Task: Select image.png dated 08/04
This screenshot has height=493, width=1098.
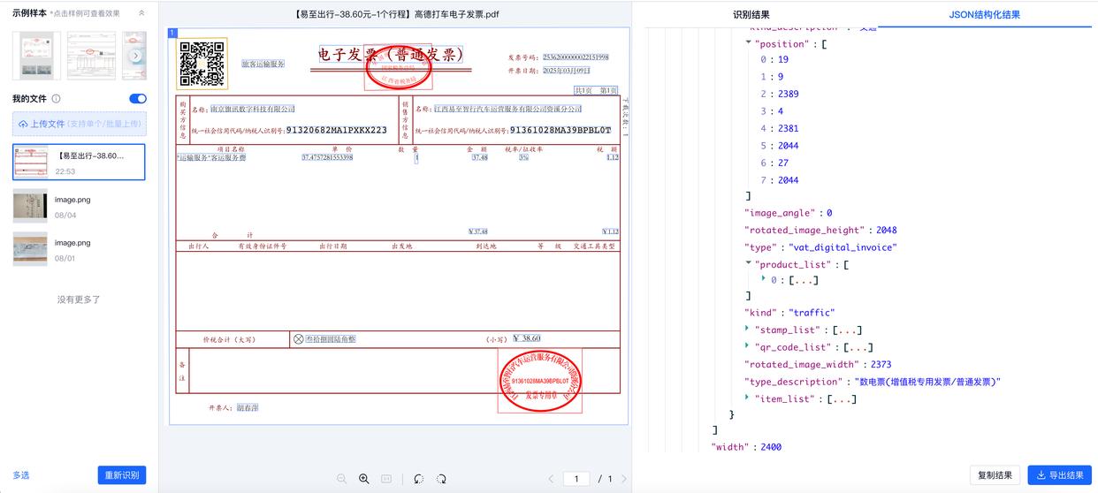Action: tap(79, 206)
